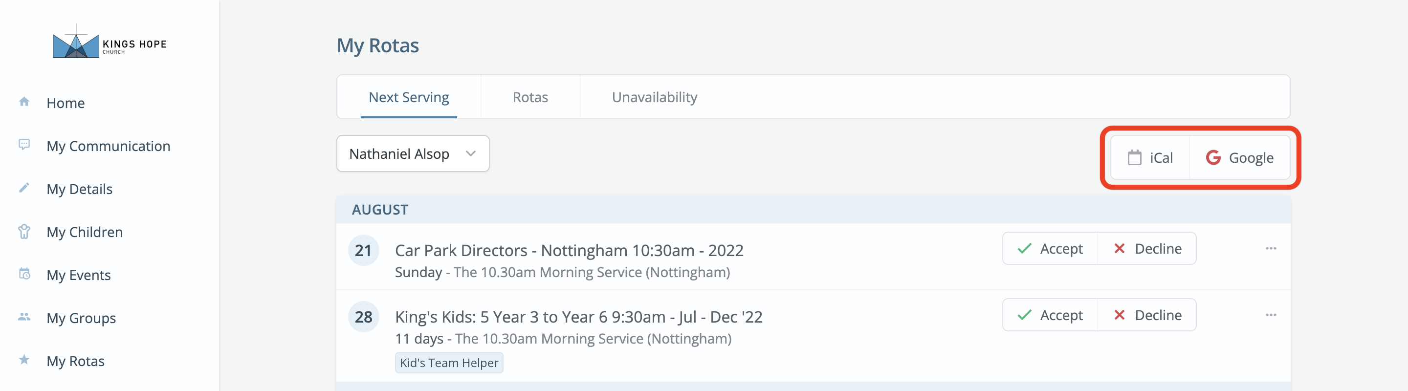
Task: Click the My Communication speech bubble icon
Action: click(24, 145)
